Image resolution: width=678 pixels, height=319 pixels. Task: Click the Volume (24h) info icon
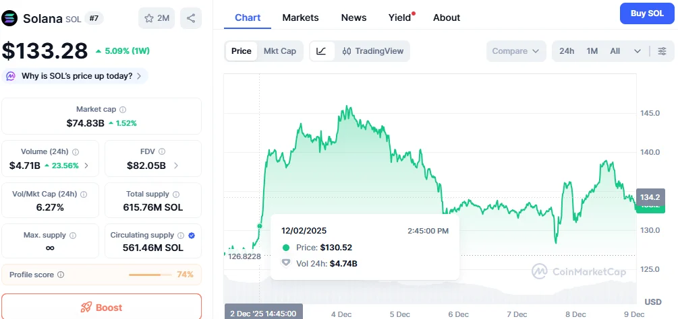(x=76, y=152)
